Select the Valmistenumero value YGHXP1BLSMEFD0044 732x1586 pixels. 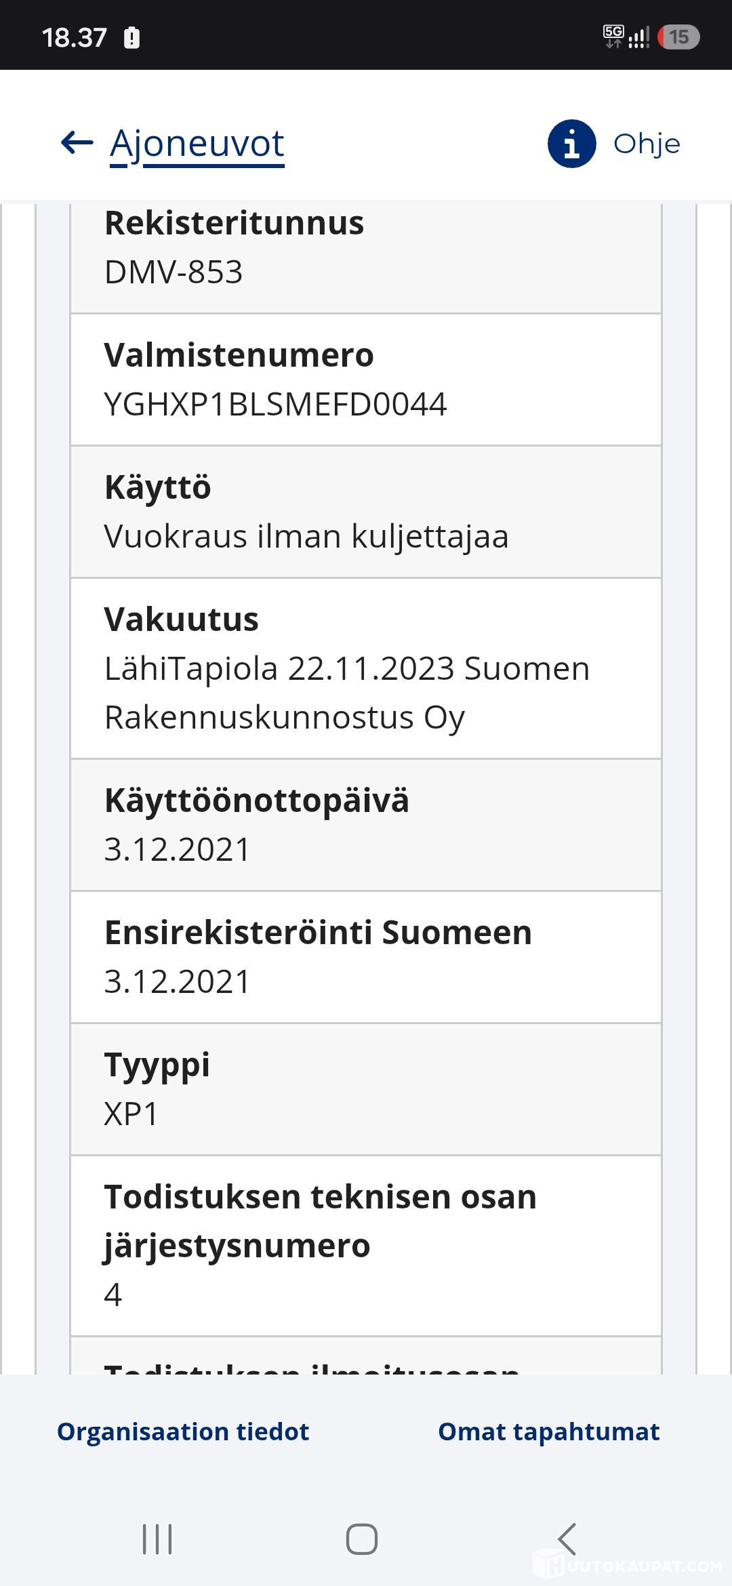[275, 404]
